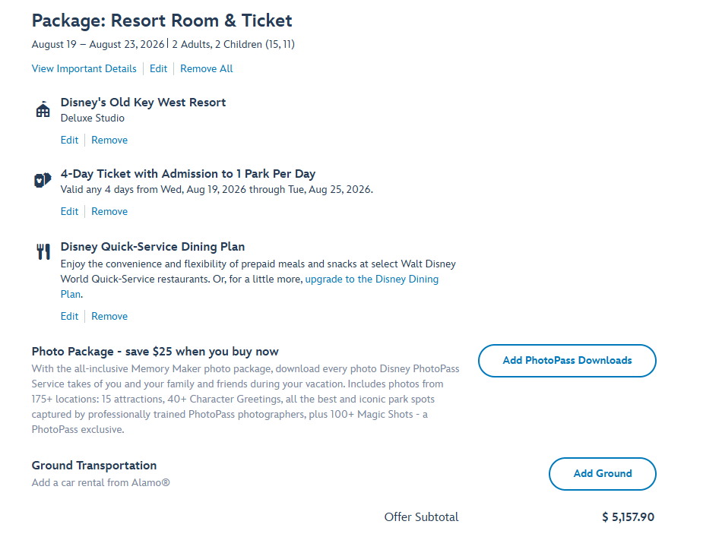Click the Ground Transportation heading
Image resolution: width=722 pixels, height=537 pixels.
pos(93,465)
